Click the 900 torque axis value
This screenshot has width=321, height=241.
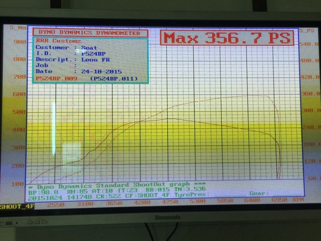(20, 42)
